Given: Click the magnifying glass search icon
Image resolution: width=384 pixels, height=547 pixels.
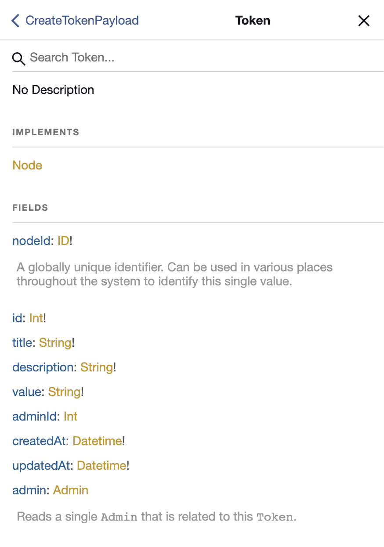Looking at the screenshot, I should (18, 58).
